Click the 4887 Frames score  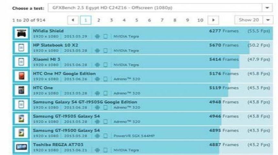coord(224,145)
